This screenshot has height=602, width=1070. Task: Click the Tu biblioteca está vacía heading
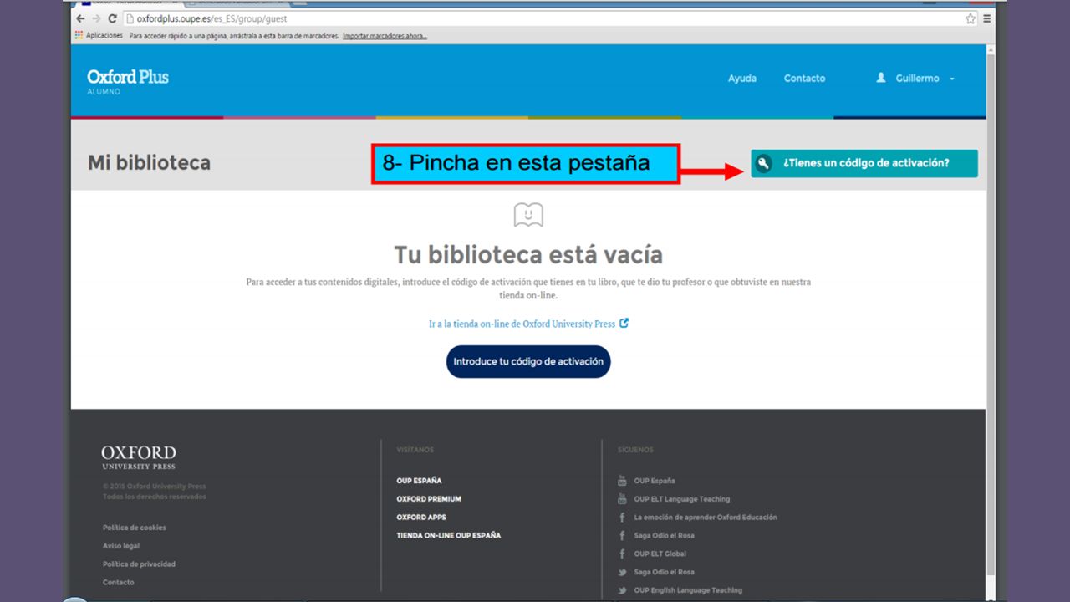(x=528, y=254)
